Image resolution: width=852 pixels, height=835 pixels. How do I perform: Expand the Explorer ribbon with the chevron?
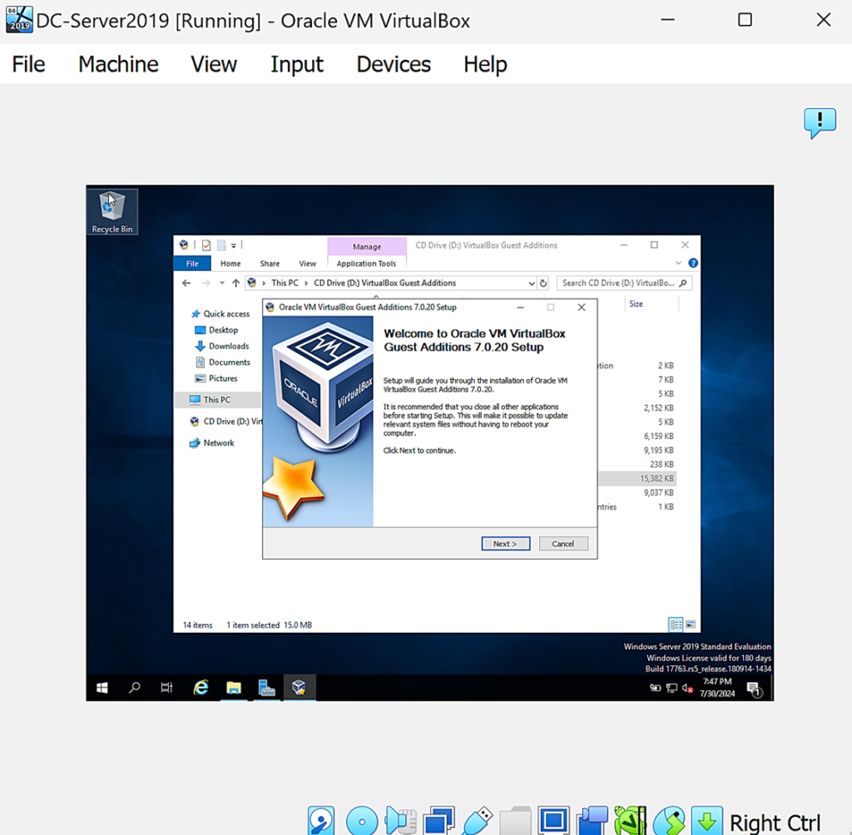point(679,263)
